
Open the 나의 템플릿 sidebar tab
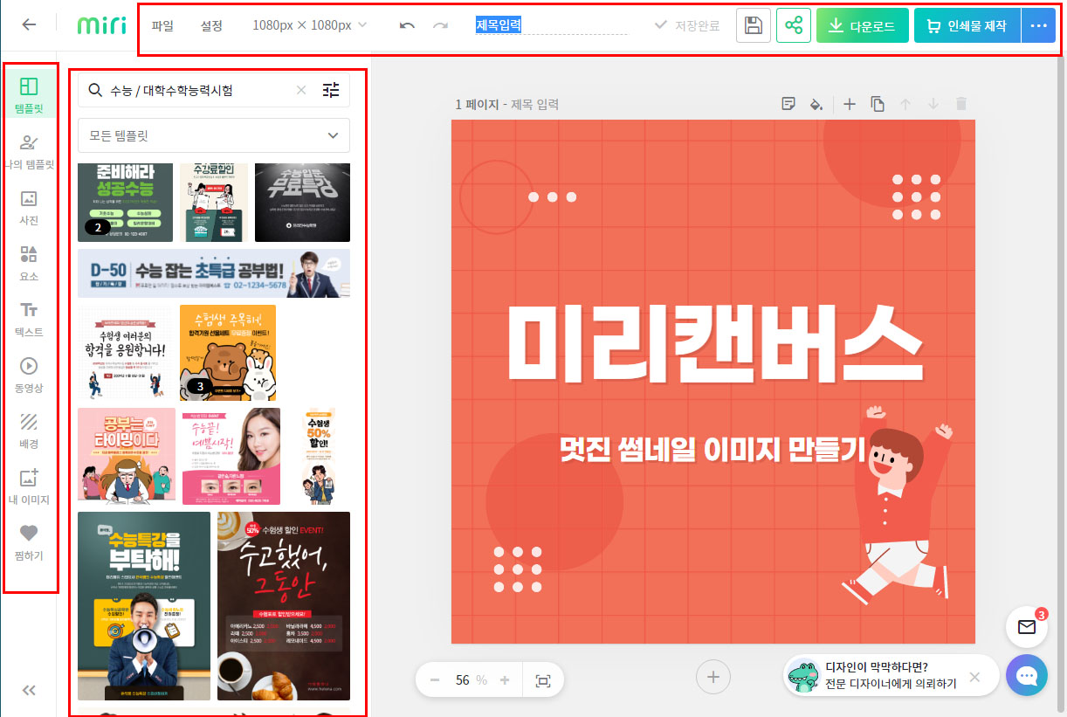(x=29, y=151)
